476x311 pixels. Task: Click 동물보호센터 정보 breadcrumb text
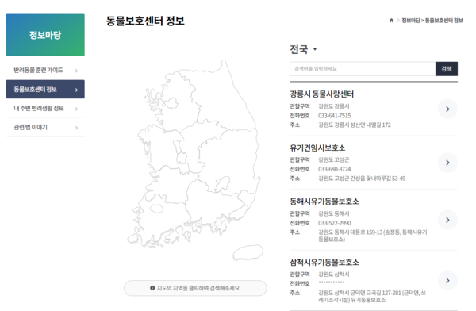[443, 21]
